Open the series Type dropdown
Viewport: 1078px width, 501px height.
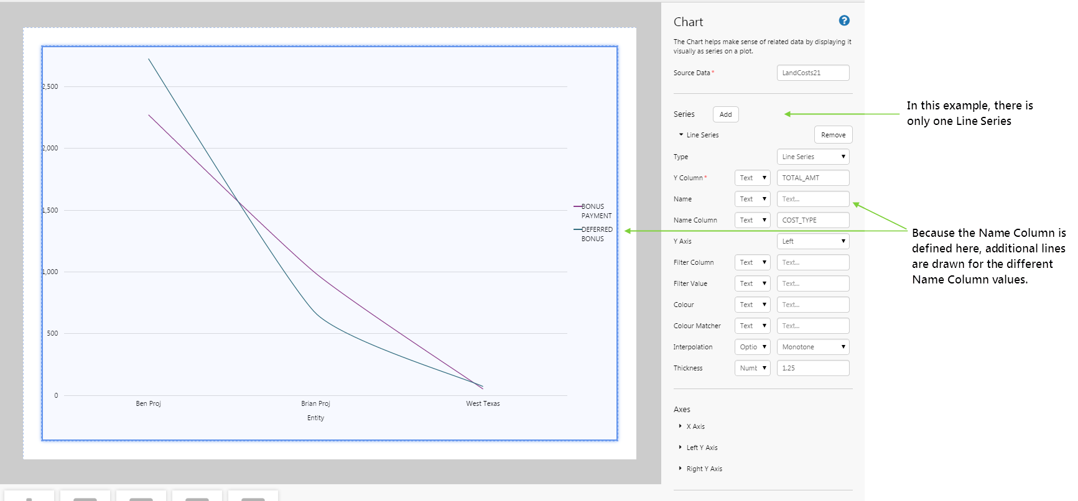pos(812,157)
